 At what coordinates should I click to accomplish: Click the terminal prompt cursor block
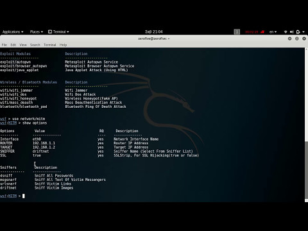(24, 196)
